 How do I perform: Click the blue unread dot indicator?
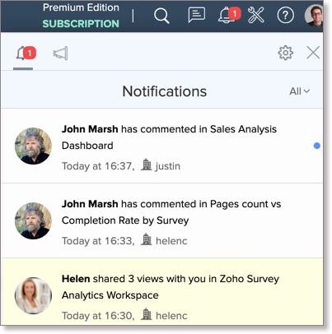click(317, 146)
